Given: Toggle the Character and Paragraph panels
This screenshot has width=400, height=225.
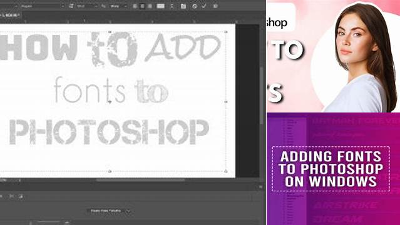Looking at the screenshot, I should click(x=183, y=6).
